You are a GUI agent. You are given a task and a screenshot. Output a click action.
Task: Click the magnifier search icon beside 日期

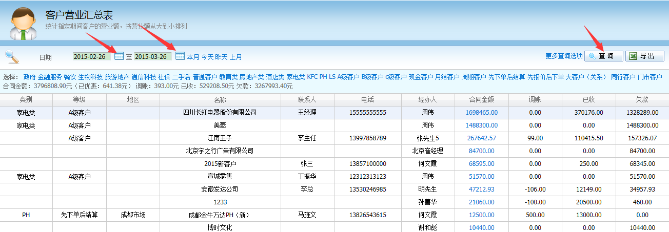coord(12,56)
